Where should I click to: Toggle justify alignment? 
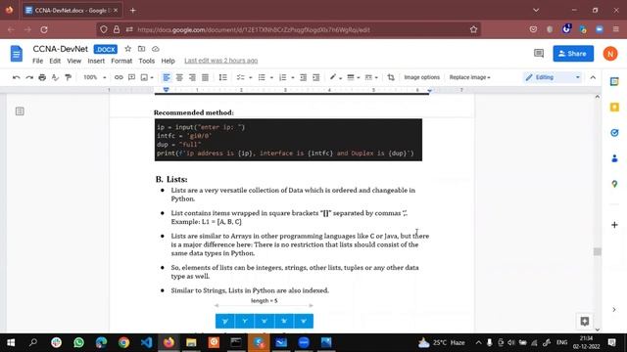205,77
